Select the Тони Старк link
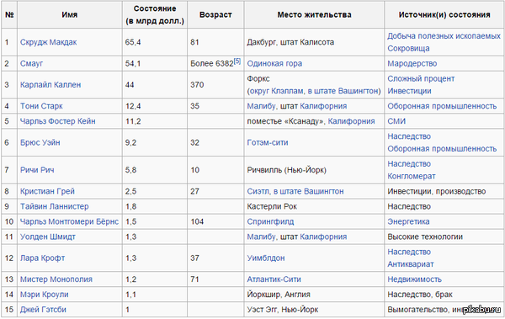Viewport: 505px width, 319px height. click(x=41, y=106)
